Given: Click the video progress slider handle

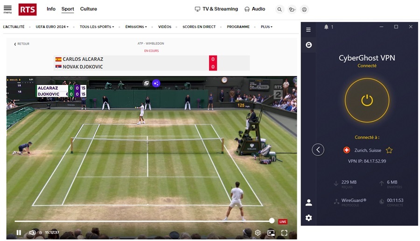Looking at the screenshot, I should coord(272,220).
